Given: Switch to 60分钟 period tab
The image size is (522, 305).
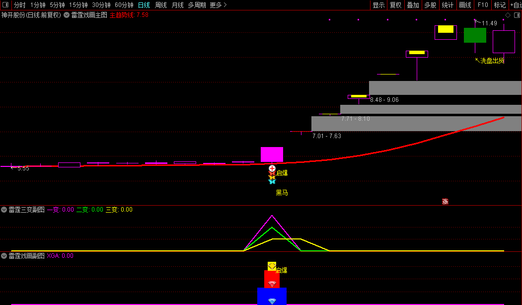Looking at the screenshot, I should point(124,5).
